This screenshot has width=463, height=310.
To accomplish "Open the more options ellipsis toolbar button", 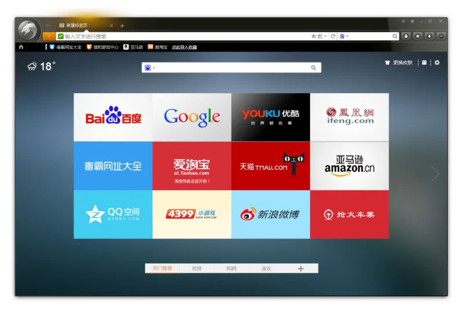I will click(441, 36).
